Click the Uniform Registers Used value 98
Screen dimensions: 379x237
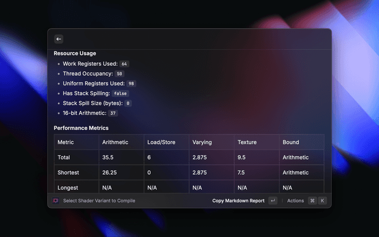131,84
